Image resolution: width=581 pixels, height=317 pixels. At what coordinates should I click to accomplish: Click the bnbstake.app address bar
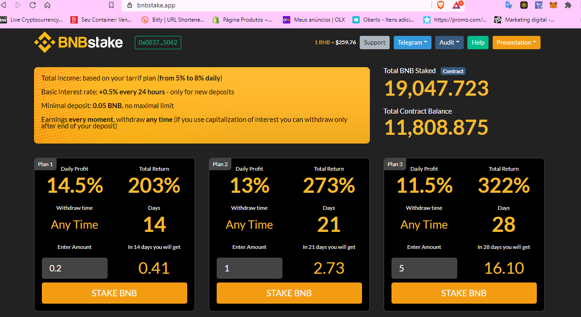click(x=276, y=6)
